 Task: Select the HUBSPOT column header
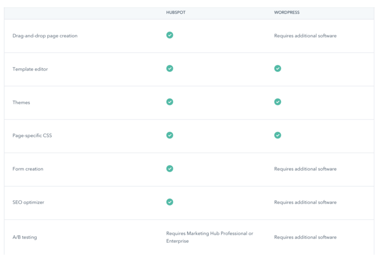click(x=176, y=13)
